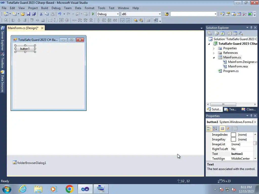Show Events with the lightning bolt icon
This screenshot has height=194, width=259.
228,129
